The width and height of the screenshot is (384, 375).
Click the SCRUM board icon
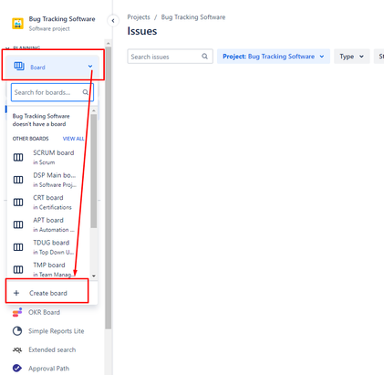coord(18,157)
